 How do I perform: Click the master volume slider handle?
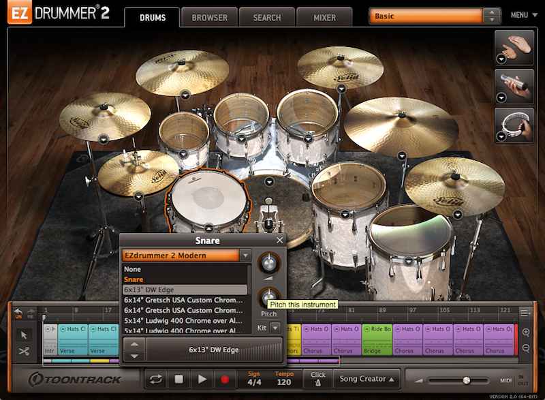[467, 380]
